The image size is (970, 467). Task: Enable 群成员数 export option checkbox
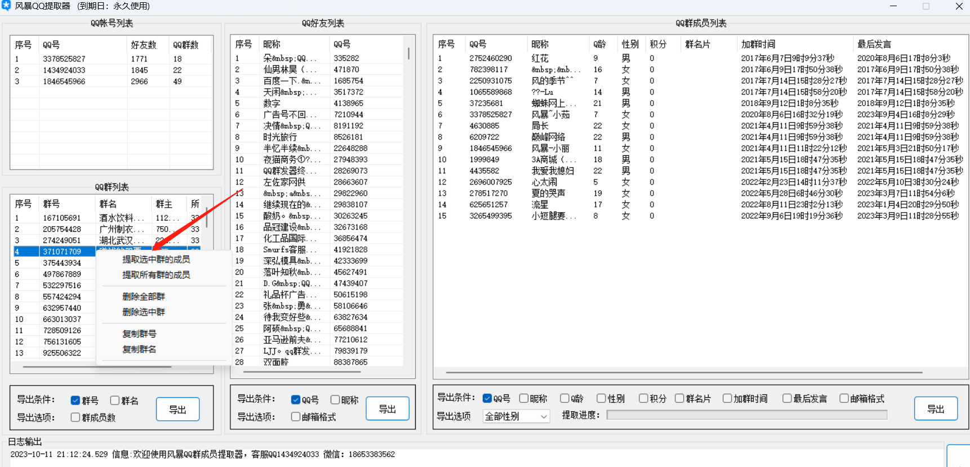coord(75,417)
